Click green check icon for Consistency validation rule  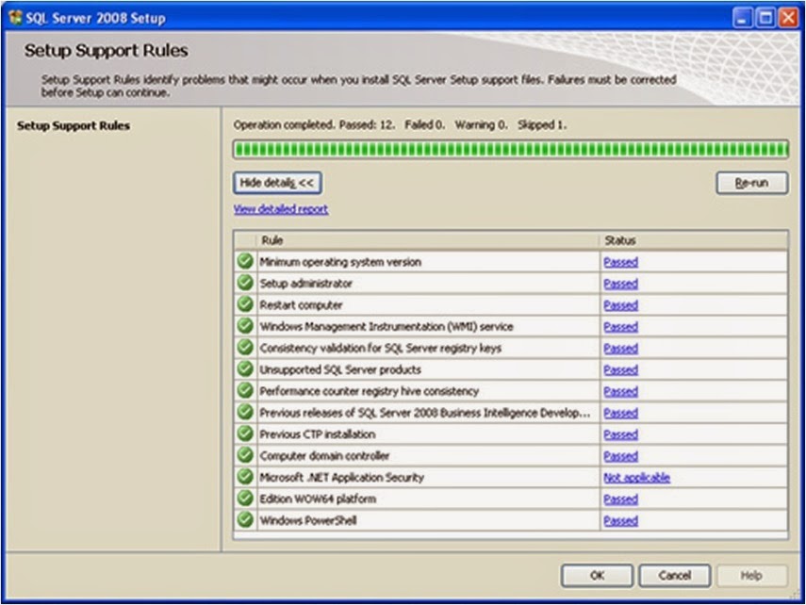coord(245,348)
